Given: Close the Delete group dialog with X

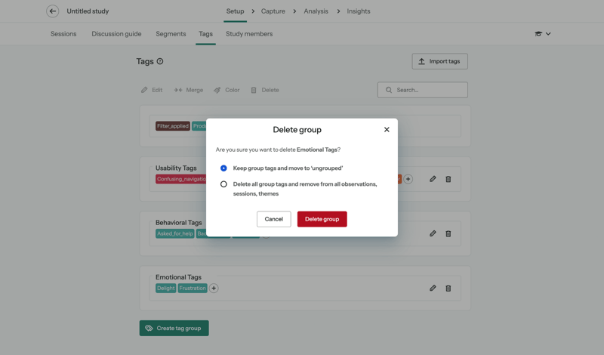Looking at the screenshot, I should 387,129.
